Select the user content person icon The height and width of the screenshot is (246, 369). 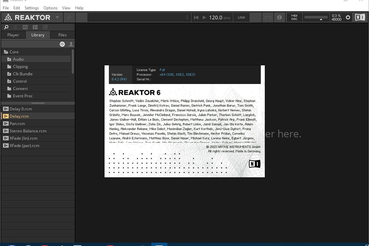(x=71, y=44)
